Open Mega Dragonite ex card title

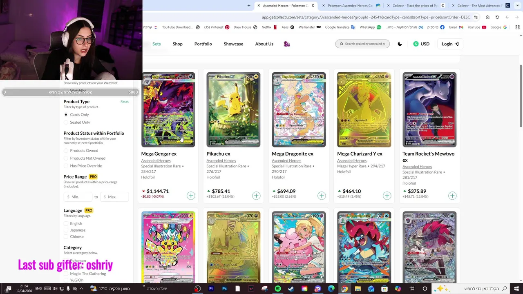[293, 154]
